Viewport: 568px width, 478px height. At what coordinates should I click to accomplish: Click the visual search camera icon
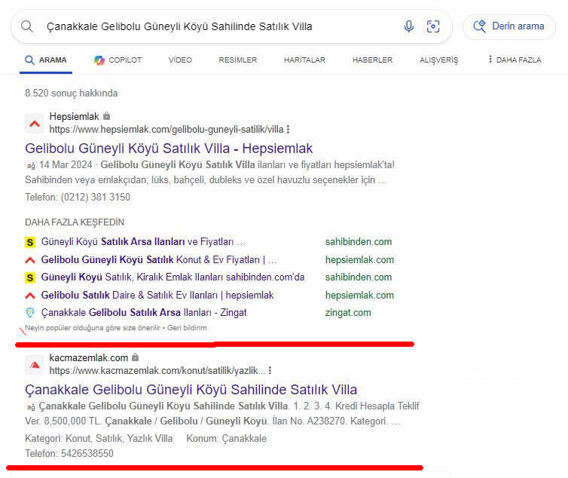[x=433, y=26]
